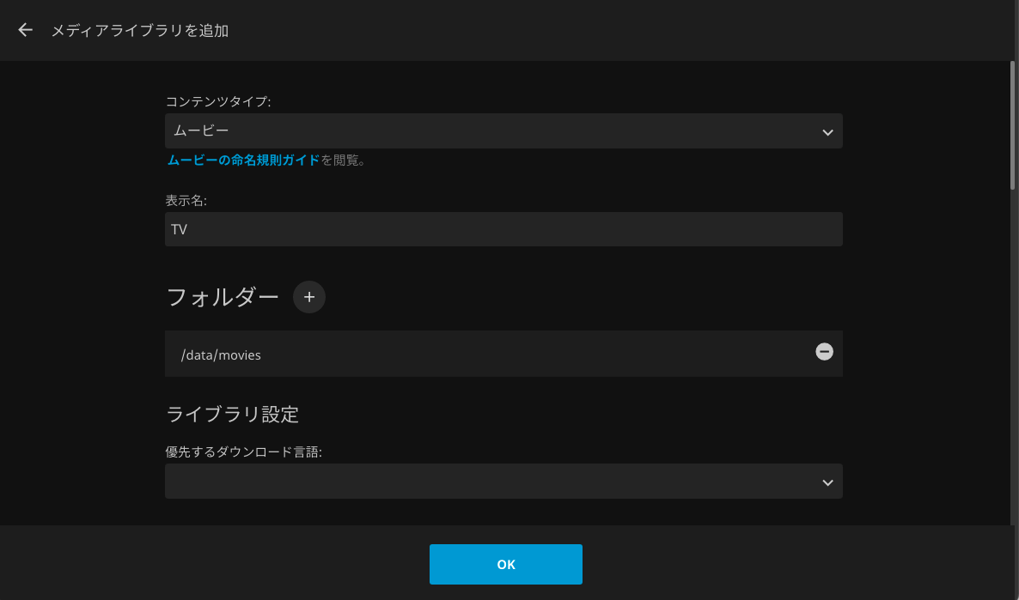The width and height of the screenshot is (1019, 600).
Task: Click the フォルダー section header
Action: pos(222,297)
